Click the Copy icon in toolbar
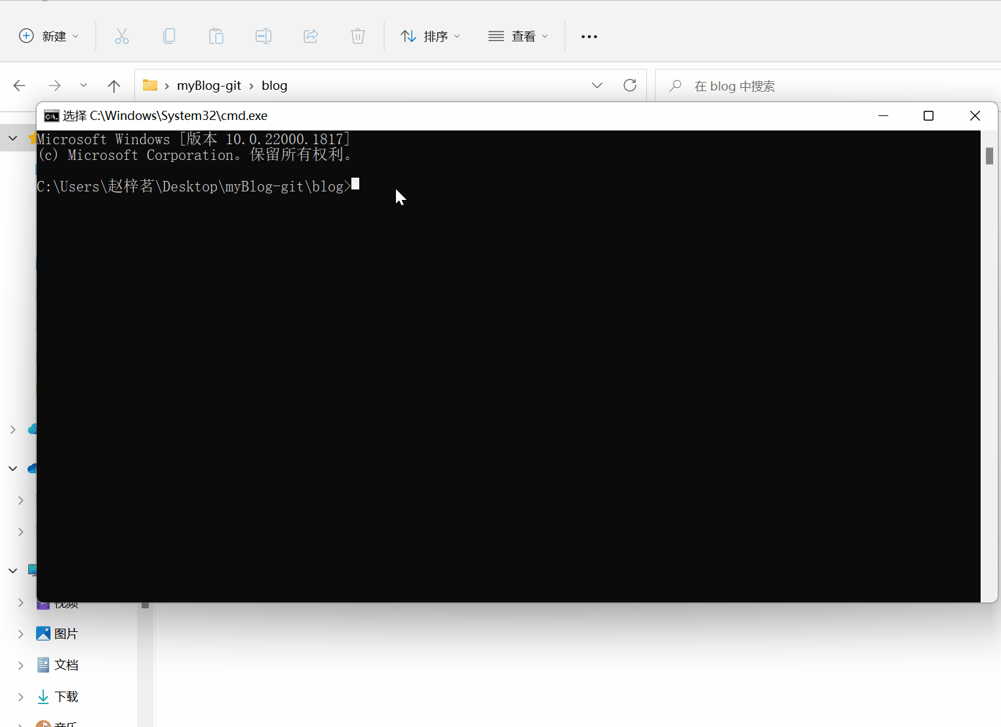 [169, 36]
